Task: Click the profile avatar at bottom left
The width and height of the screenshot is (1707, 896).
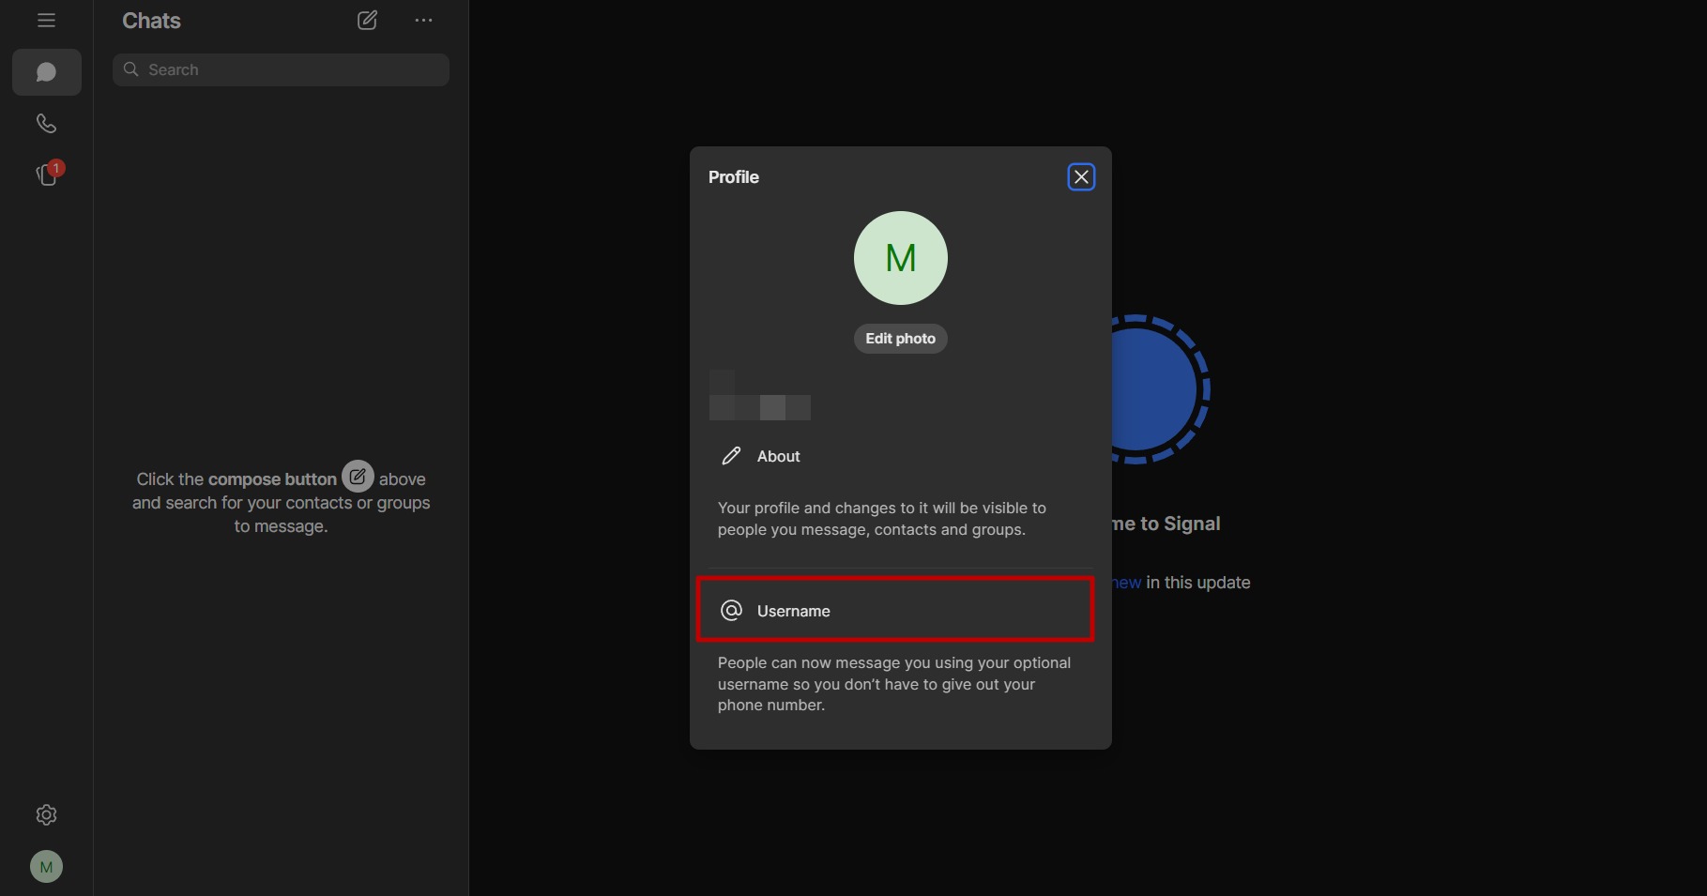Action: (x=46, y=866)
